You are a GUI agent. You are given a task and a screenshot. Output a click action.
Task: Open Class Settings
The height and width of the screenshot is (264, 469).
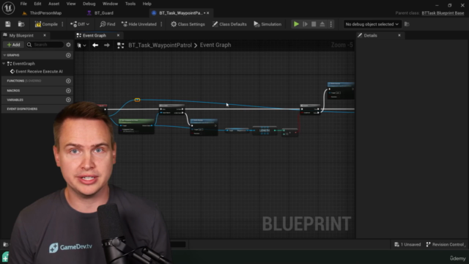(188, 24)
